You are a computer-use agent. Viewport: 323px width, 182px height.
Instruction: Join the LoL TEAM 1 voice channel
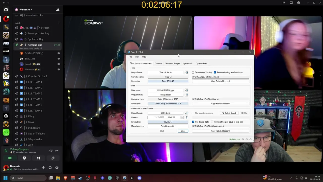(x=37, y=82)
